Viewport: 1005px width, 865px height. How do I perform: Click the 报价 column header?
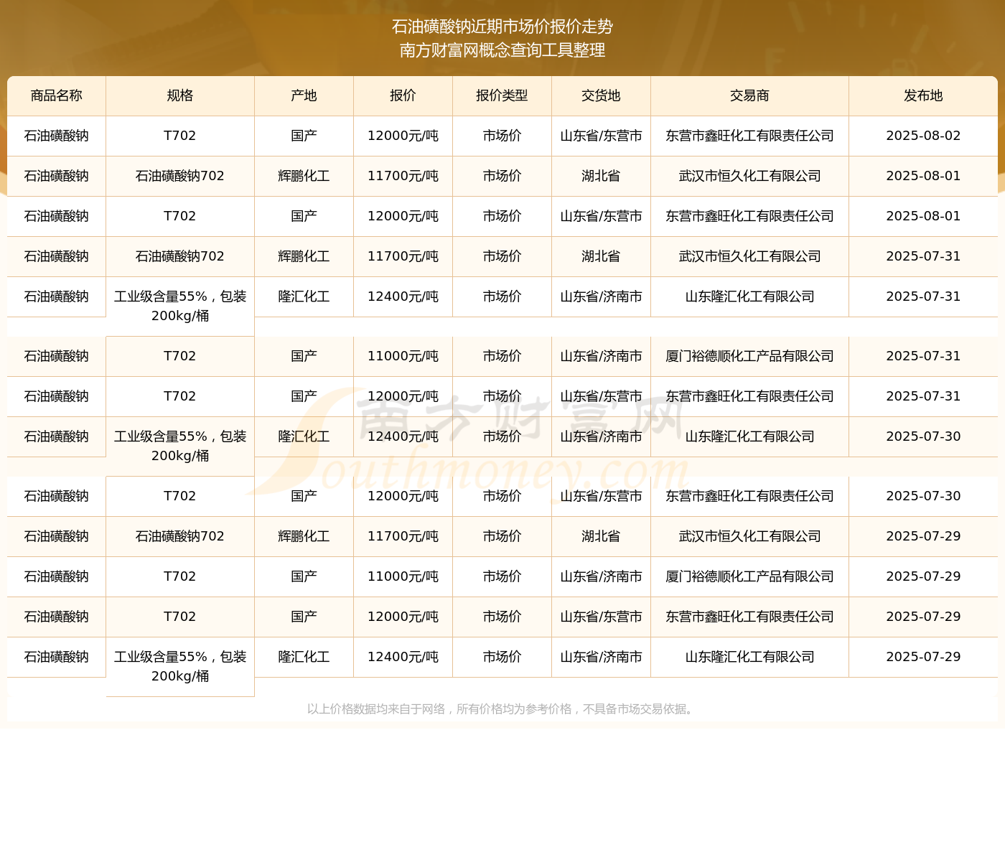[x=403, y=95]
